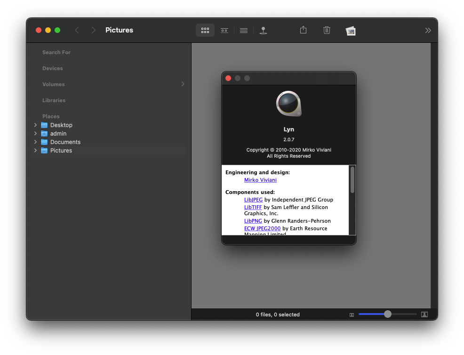Viewport: 464px width, 355px height.
Task: Move selected to Trash icon
Action: (x=327, y=30)
